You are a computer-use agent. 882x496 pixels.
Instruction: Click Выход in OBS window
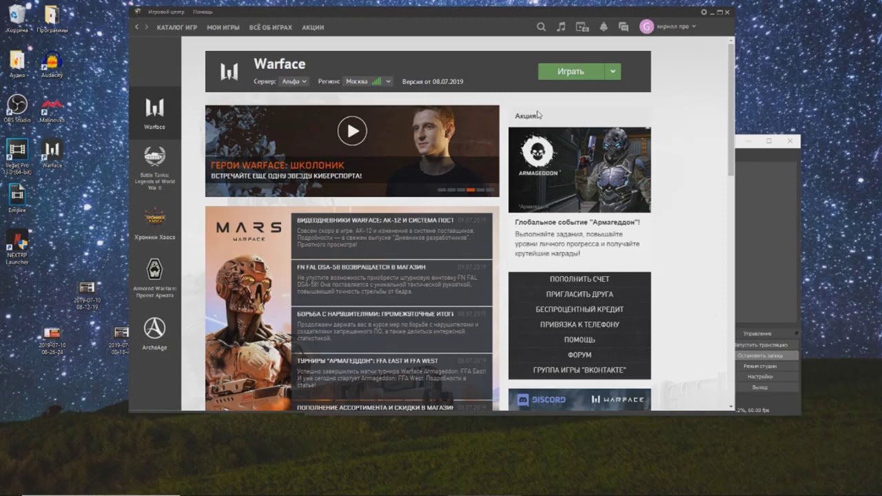761,387
